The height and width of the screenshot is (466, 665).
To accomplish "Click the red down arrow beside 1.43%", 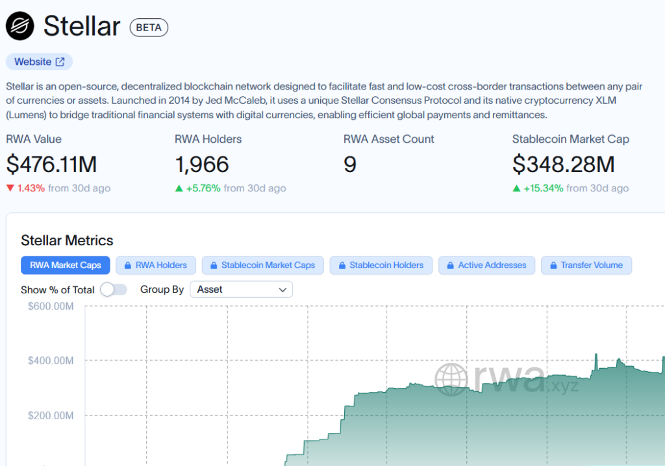I will pos(10,188).
